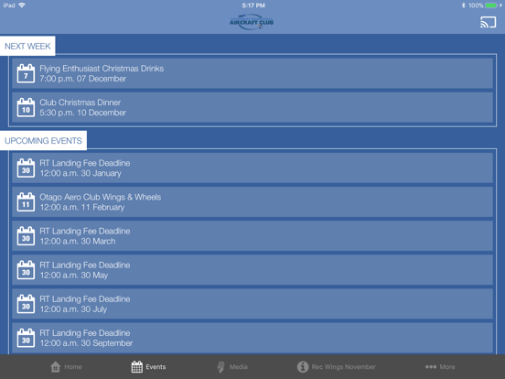Tap the 5:17 PM clock
The width and height of the screenshot is (505, 379).
[x=253, y=5]
